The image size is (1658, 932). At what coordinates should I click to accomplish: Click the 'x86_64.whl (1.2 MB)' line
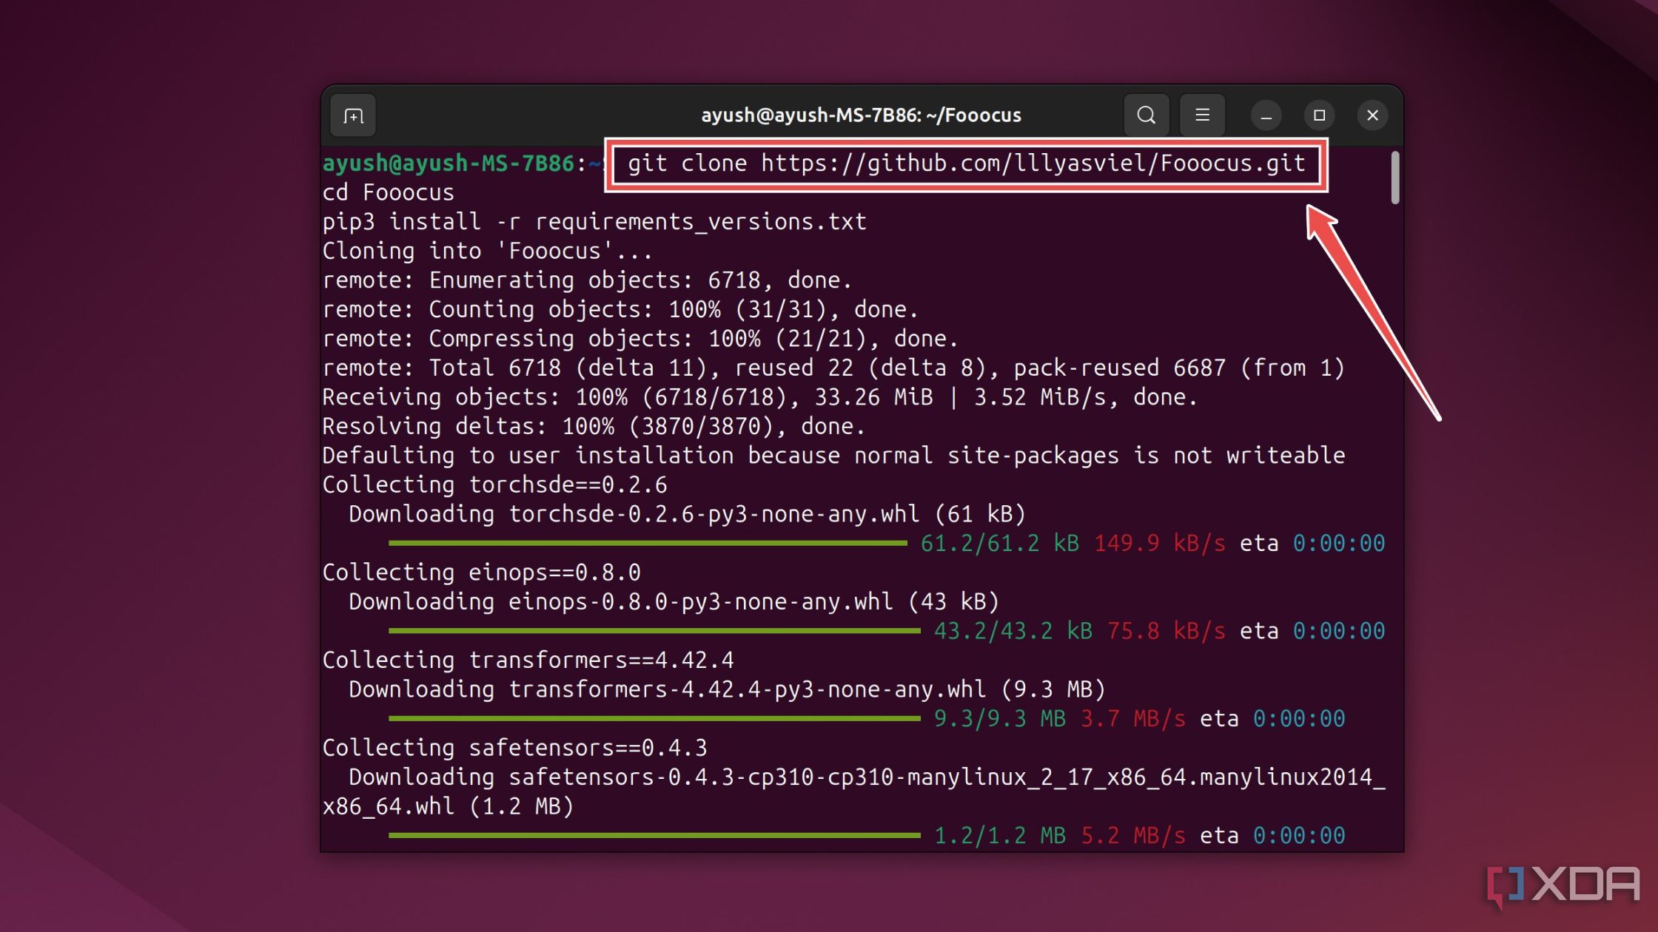click(448, 806)
